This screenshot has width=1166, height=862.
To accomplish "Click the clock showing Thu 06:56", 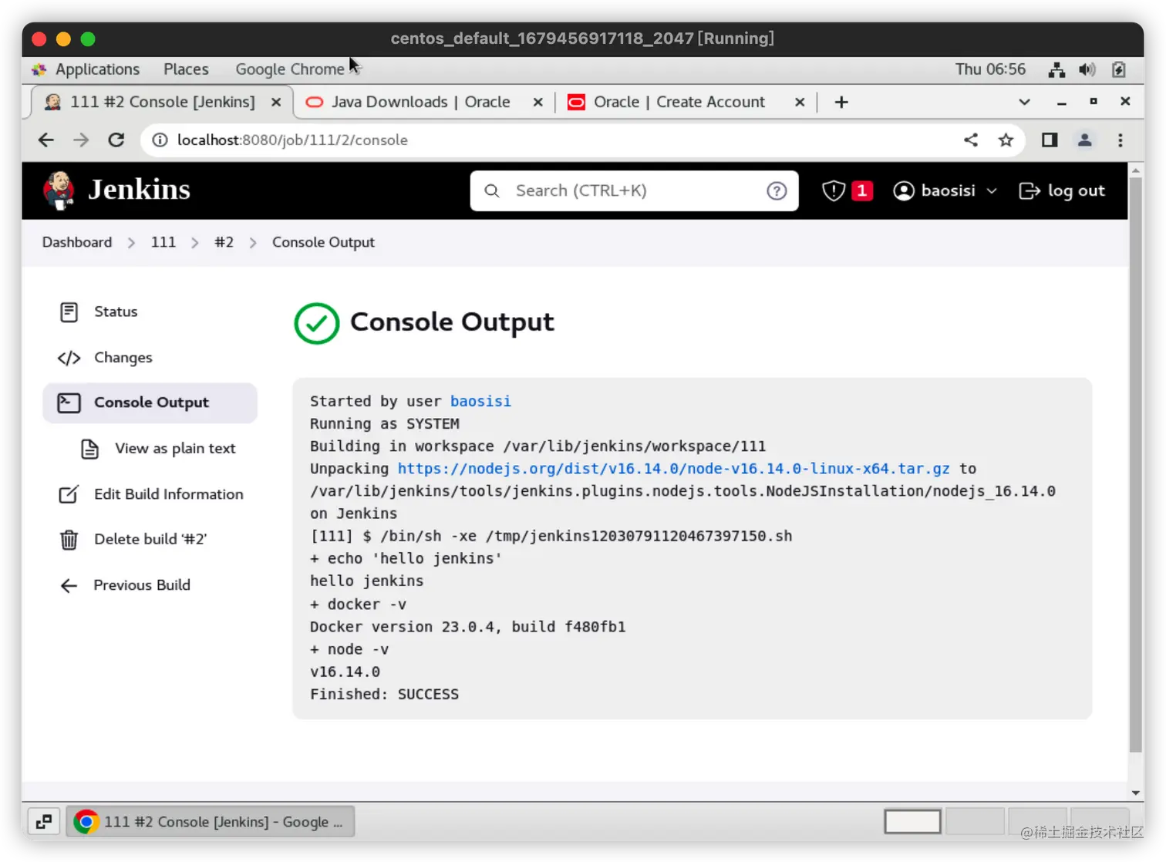I will tap(990, 69).
